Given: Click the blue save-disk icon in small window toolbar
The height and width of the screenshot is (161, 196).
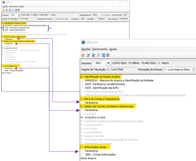Looking at the screenshot, I should 16,10.
